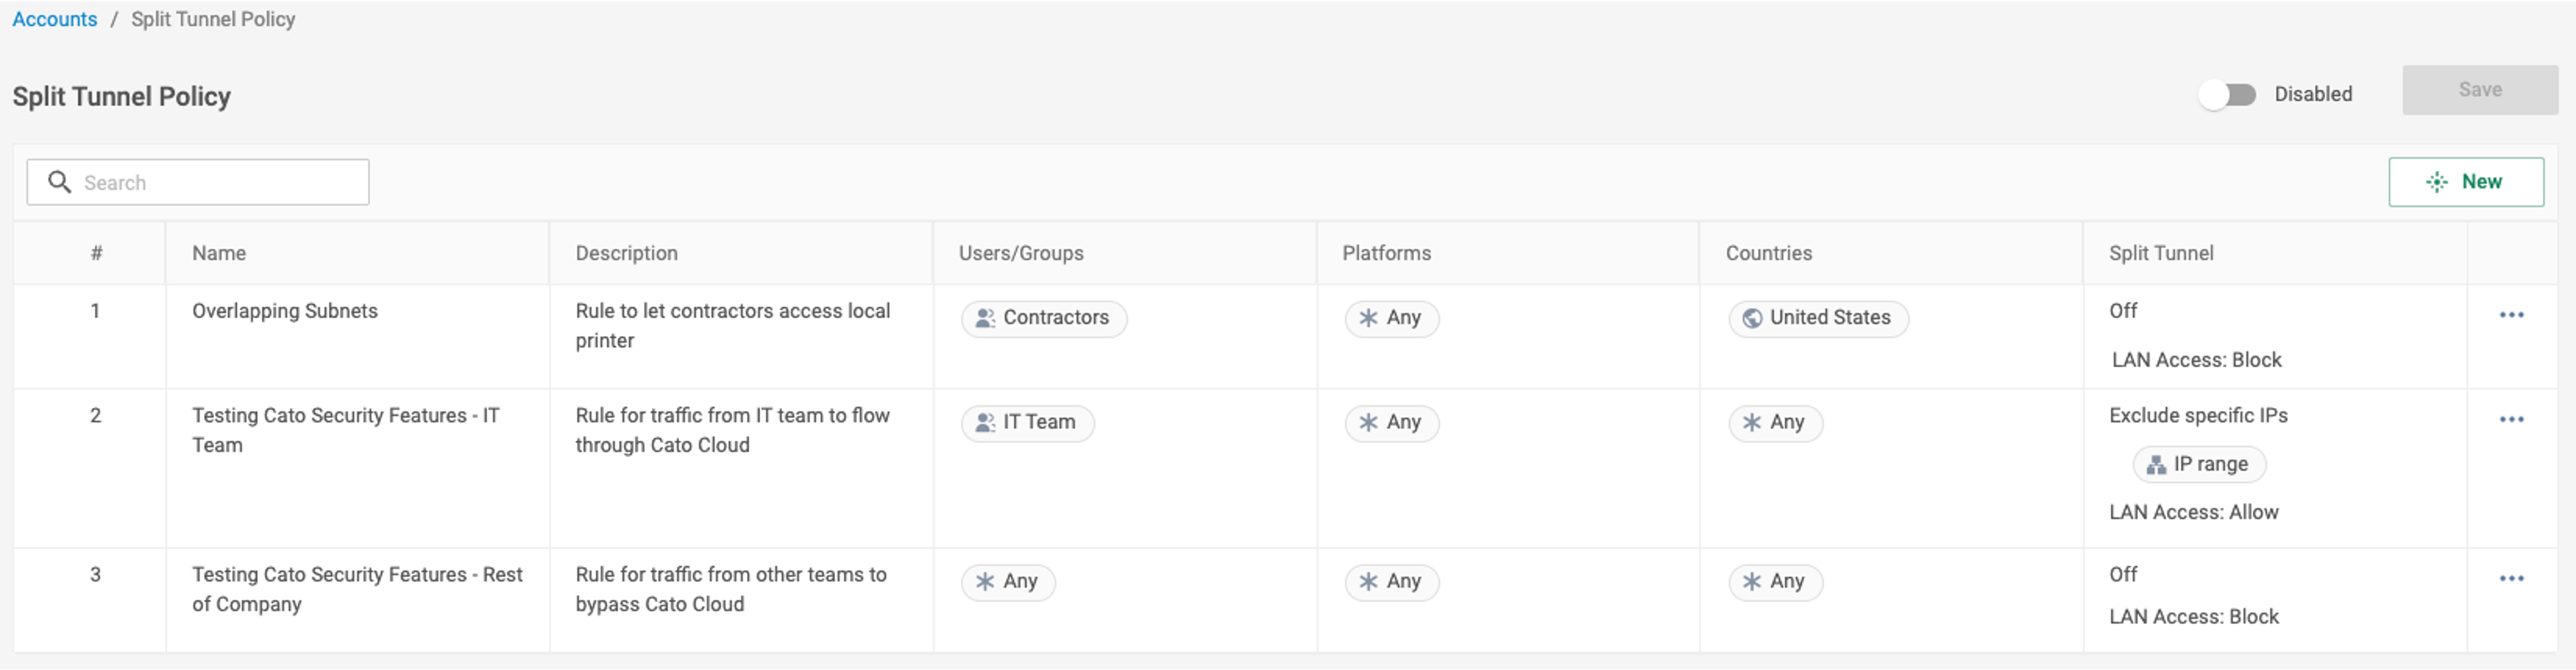Click the magnifying glass search icon

coord(60,182)
